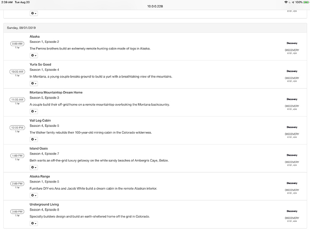This screenshot has height=233, width=310.
Task: Select the 10:00 AM time badge
Action: (17, 71)
